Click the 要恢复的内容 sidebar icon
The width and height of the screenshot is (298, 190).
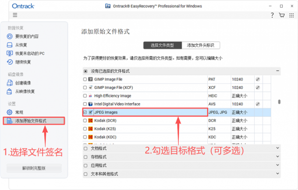pos(10,36)
